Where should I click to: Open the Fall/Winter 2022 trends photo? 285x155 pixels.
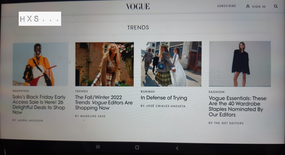point(105,64)
